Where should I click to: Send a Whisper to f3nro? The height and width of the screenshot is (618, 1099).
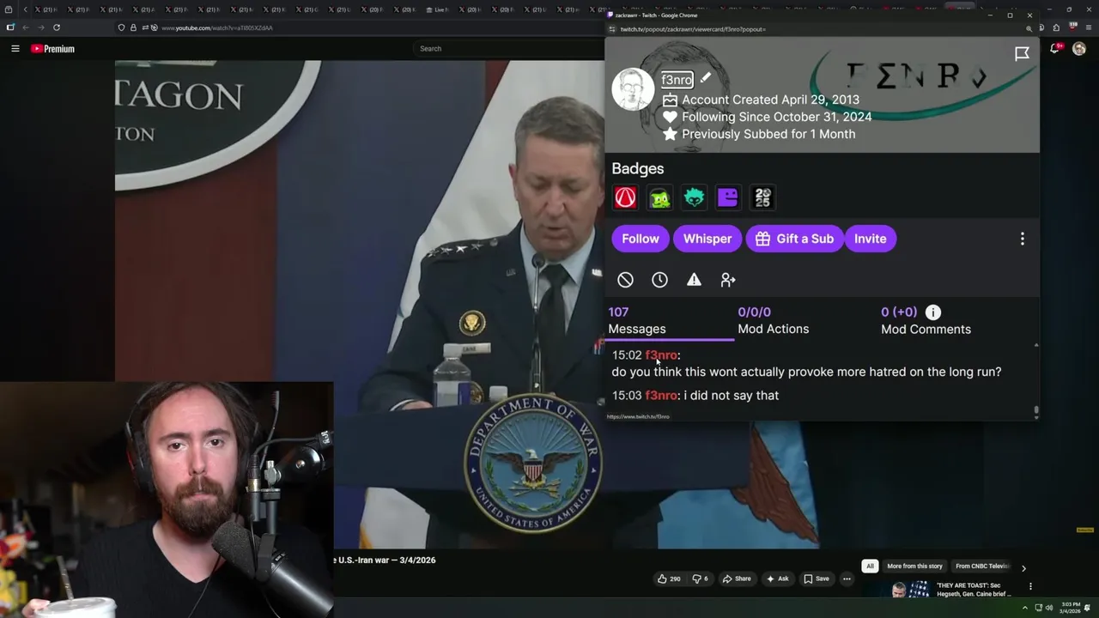pos(707,239)
